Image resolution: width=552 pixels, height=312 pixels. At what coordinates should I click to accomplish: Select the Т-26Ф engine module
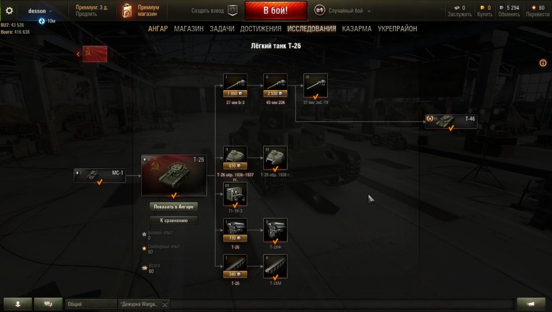click(276, 230)
